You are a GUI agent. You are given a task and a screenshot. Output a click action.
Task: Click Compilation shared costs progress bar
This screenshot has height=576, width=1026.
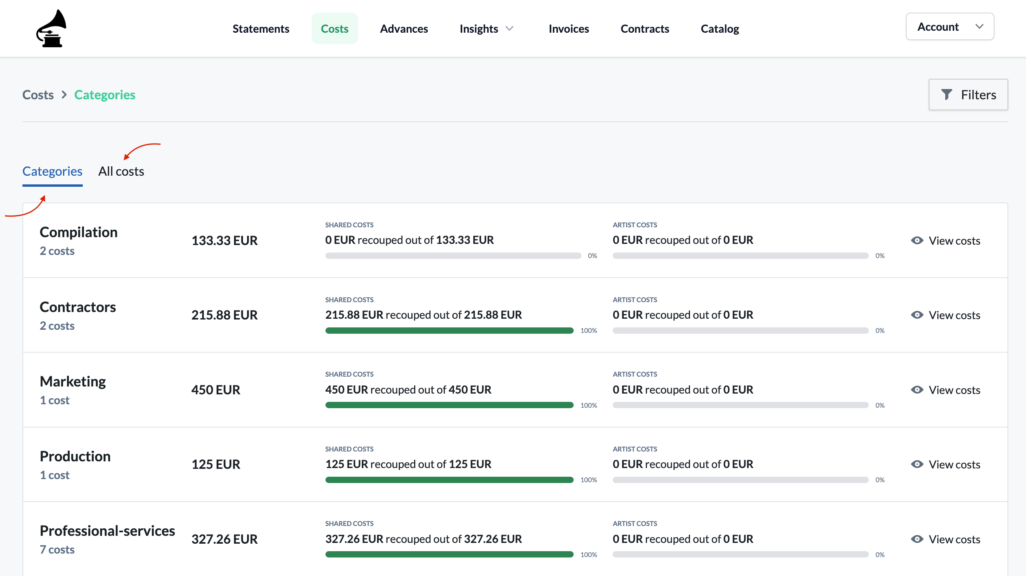pyautogui.click(x=453, y=256)
